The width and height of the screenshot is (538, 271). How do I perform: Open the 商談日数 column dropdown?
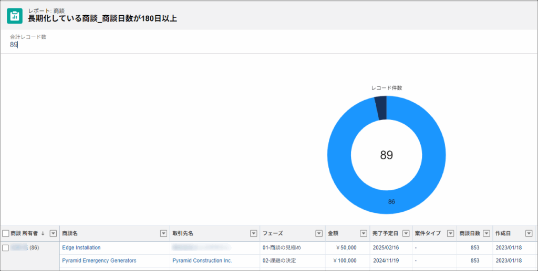click(x=486, y=234)
